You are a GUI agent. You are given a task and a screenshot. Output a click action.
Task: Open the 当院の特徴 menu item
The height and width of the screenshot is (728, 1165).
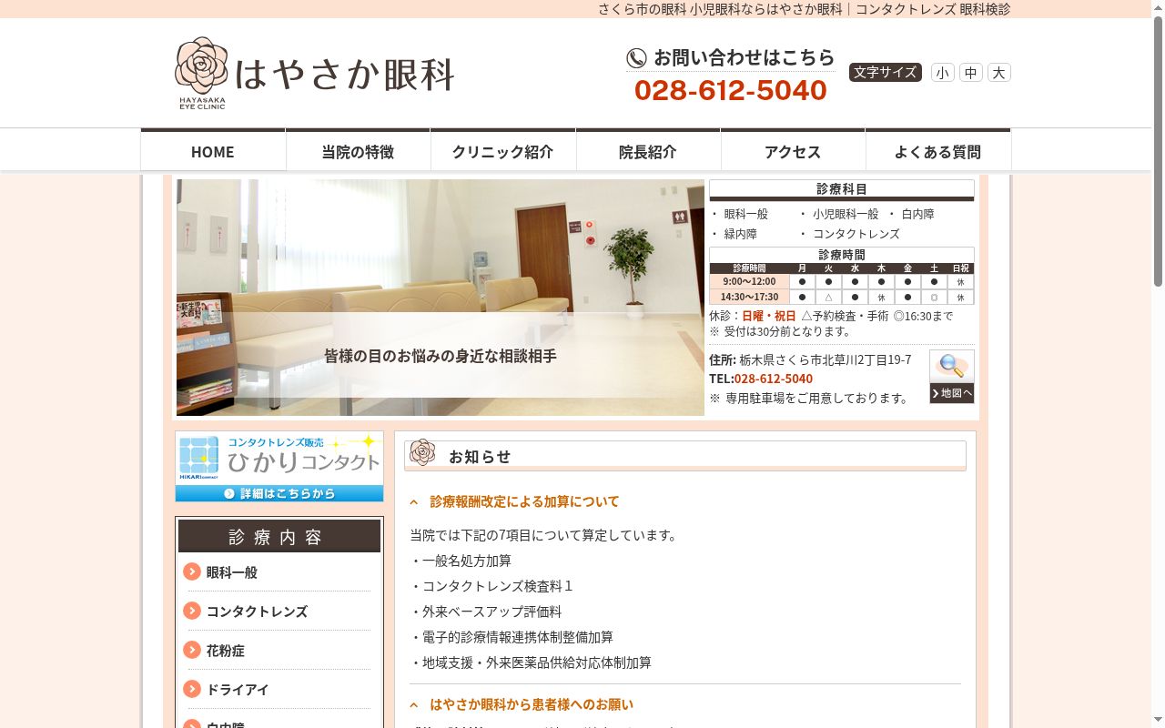358,150
